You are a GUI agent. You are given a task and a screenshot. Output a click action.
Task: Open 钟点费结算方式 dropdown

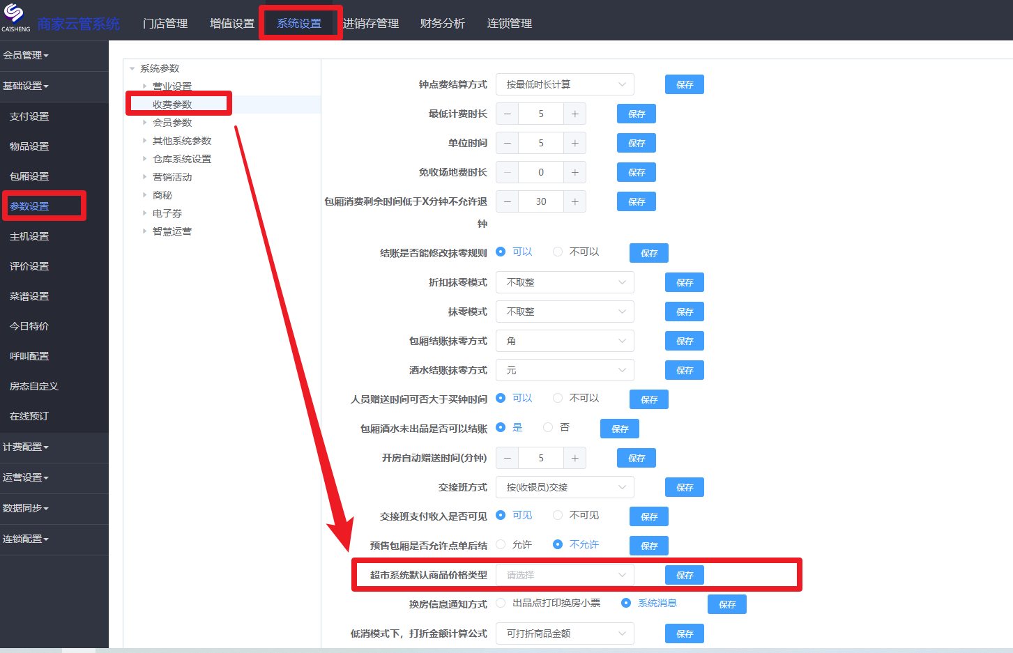pyautogui.click(x=565, y=84)
